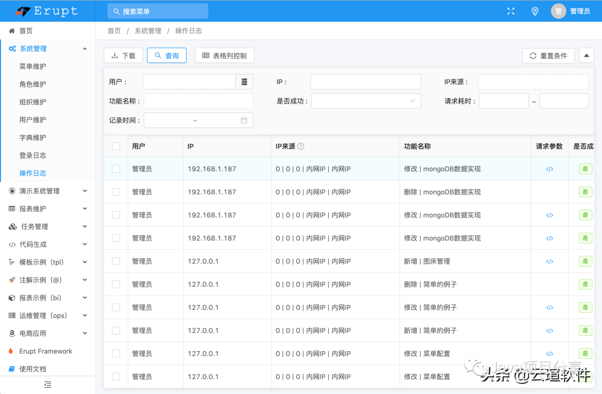Click the lightbulb theme icon in top bar

(535, 11)
